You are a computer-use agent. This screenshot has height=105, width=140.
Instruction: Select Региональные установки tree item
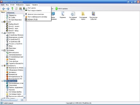coord(16,83)
